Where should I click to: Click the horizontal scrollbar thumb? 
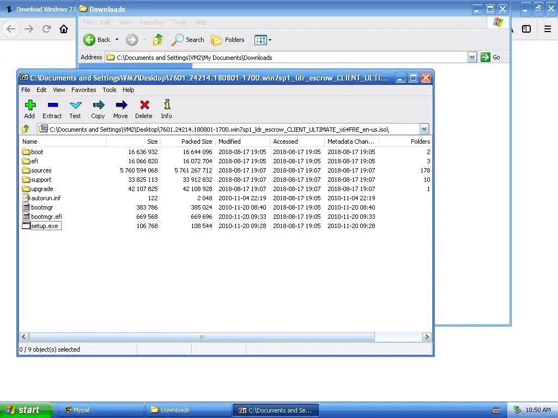[x=202, y=336]
